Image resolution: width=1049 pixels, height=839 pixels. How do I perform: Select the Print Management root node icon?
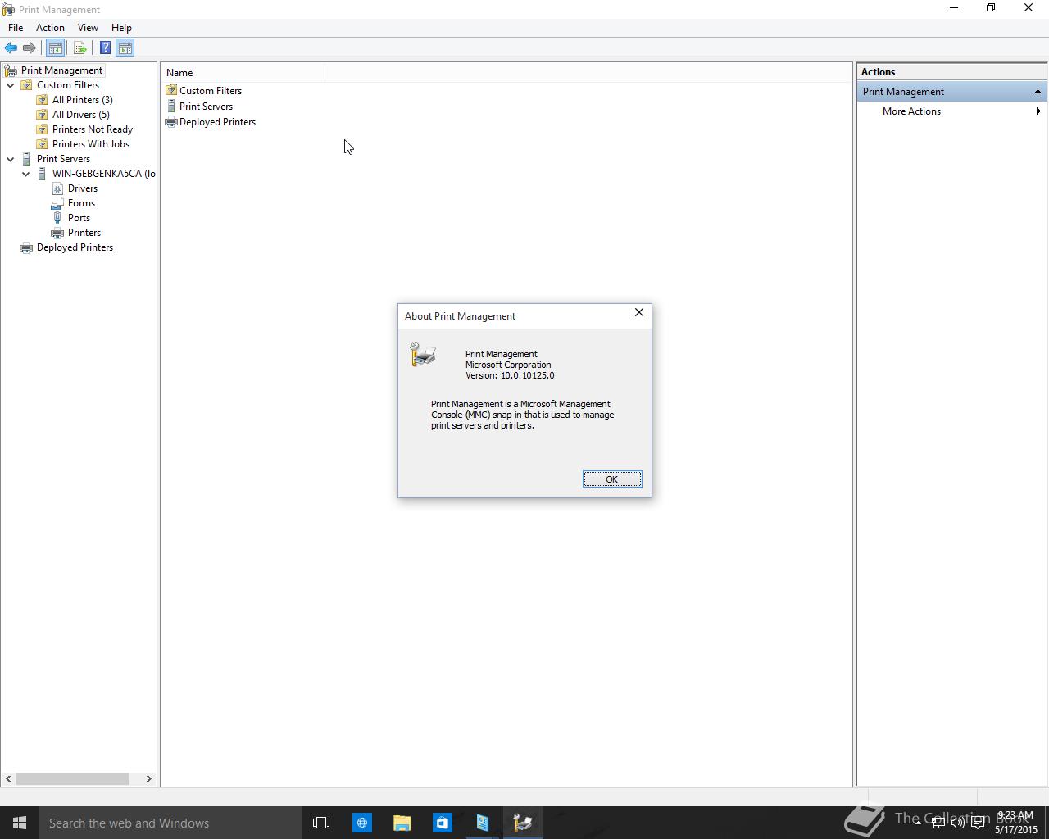(x=11, y=70)
